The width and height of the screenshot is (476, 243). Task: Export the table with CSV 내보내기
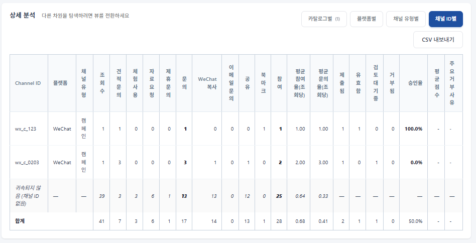pos(438,40)
